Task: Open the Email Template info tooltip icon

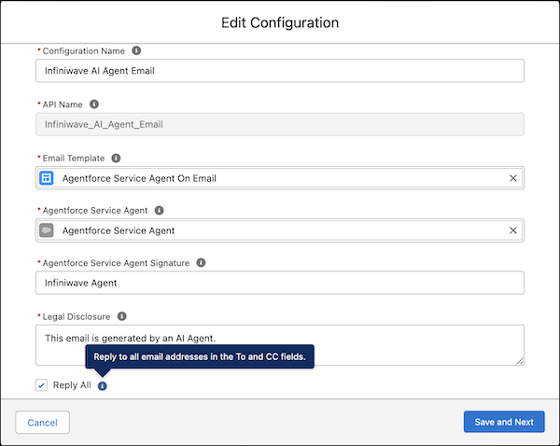Action: click(116, 158)
